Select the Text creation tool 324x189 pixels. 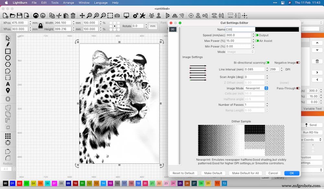click(7, 83)
